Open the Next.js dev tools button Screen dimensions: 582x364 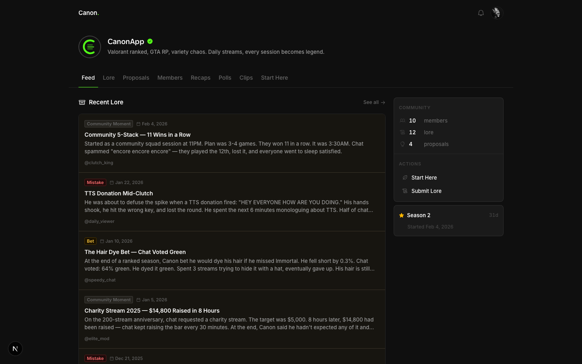click(15, 349)
